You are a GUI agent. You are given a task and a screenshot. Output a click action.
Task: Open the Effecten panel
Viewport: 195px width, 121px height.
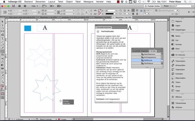click(177, 97)
